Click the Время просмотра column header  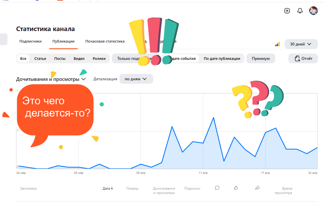tap(283, 190)
